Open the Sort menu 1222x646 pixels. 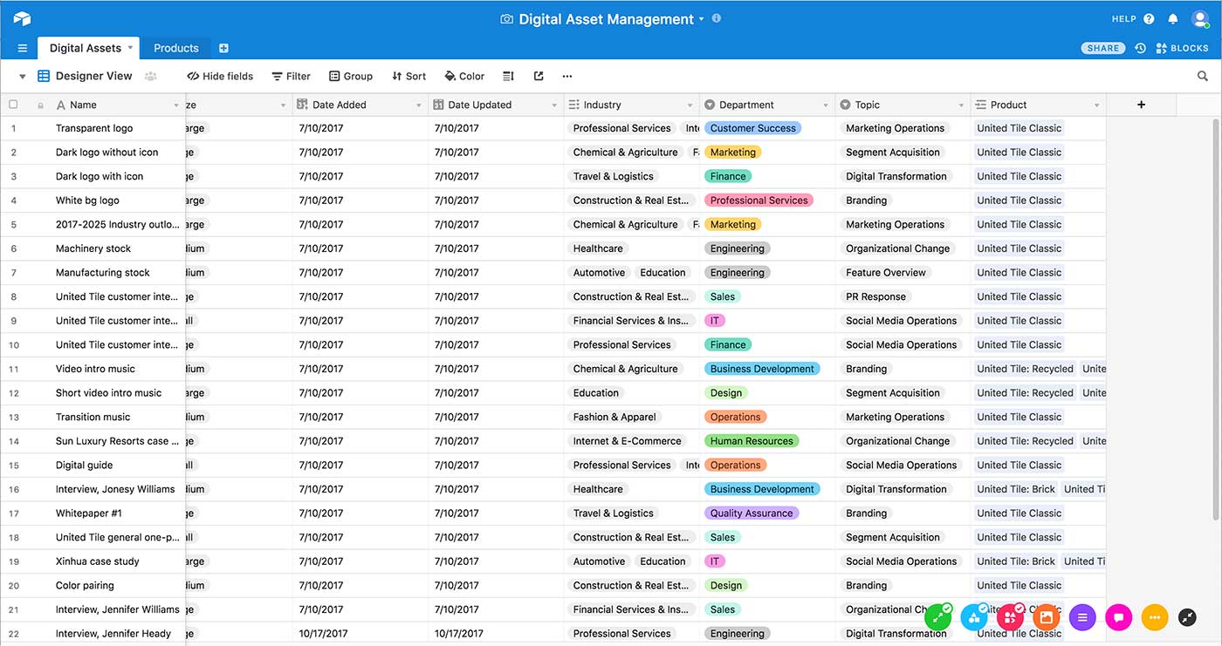408,77
